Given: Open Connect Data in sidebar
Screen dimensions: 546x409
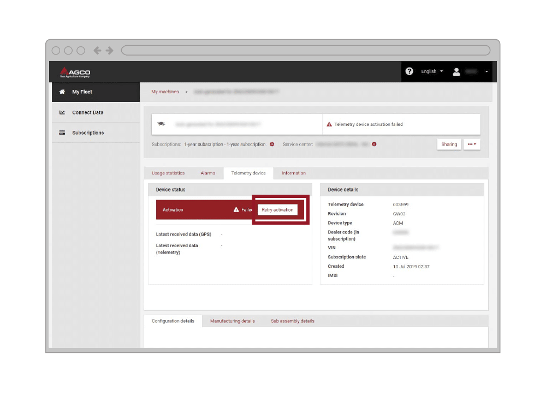Looking at the screenshot, I should [x=96, y=112].
